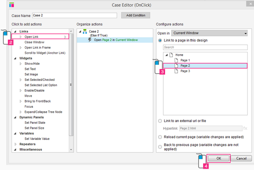Screen dimensions: 254x170
Task: Click the Add Condition button
Action: (x=136, y=15)
